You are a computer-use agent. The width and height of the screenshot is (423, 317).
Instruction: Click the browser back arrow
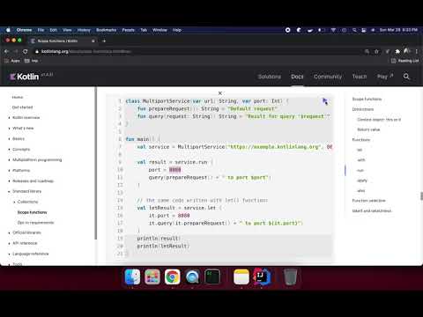pyautogui.click(x=7, y=51)
